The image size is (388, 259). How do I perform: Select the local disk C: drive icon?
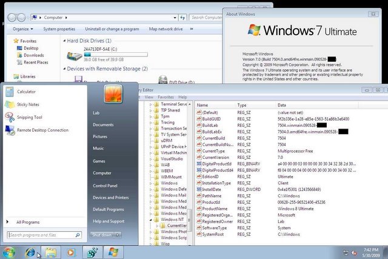(x=75, y=55)
